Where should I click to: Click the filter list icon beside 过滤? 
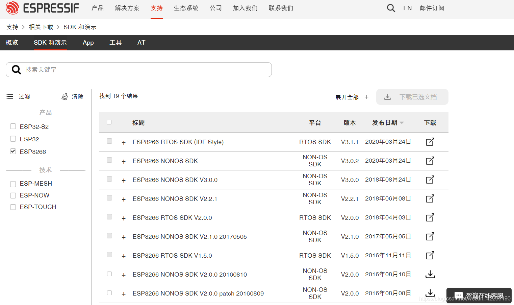click(x=9, y=96)
